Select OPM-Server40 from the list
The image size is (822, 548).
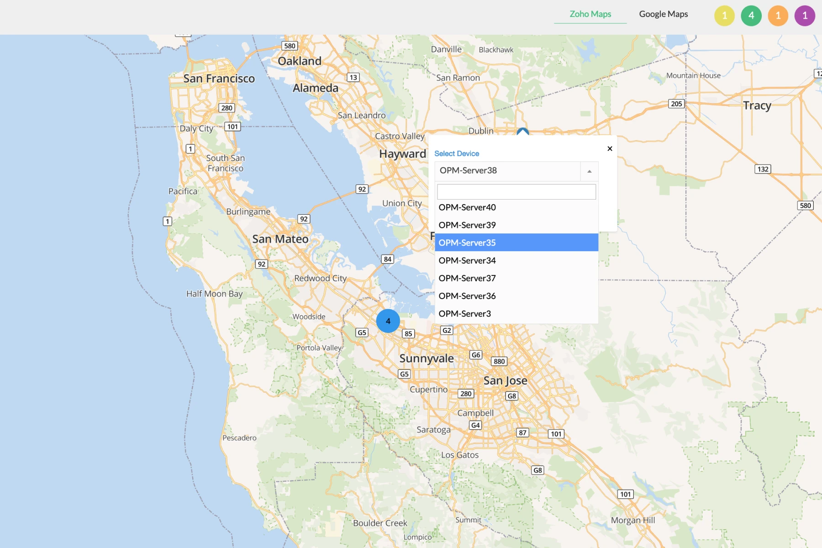click(x=516, y=207)
